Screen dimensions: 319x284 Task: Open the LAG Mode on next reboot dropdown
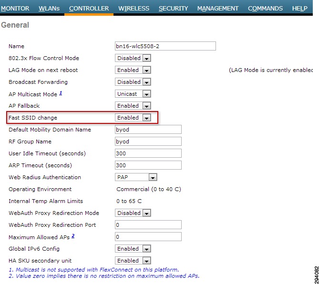point(133,70)
